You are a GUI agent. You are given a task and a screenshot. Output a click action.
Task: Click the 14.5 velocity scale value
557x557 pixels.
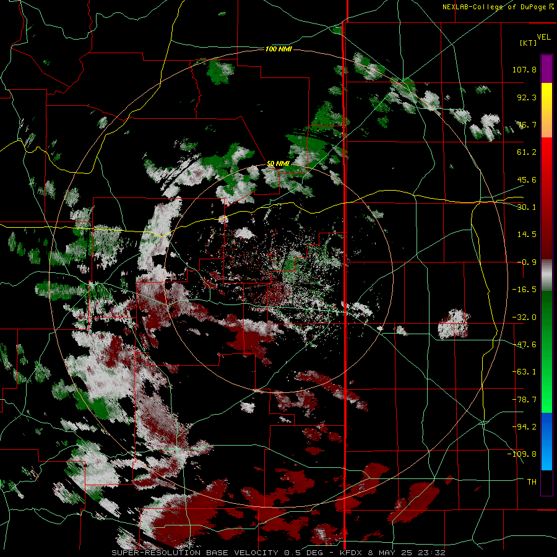pyautogui.click(x=527, y=235)
